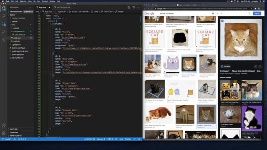
Task: Open the Run and Debug view
Action: [x=4, y=32]
